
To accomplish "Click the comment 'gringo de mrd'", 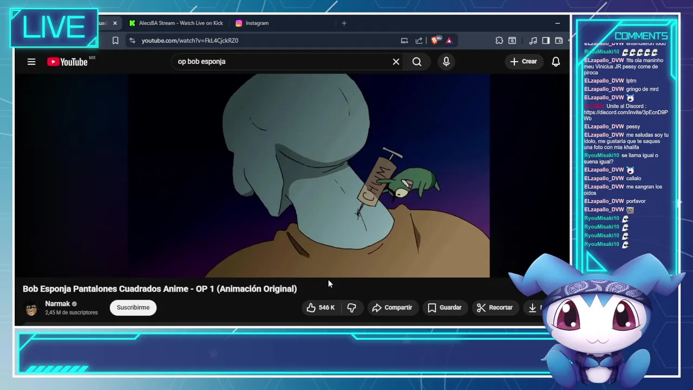I will pos(642,89).
